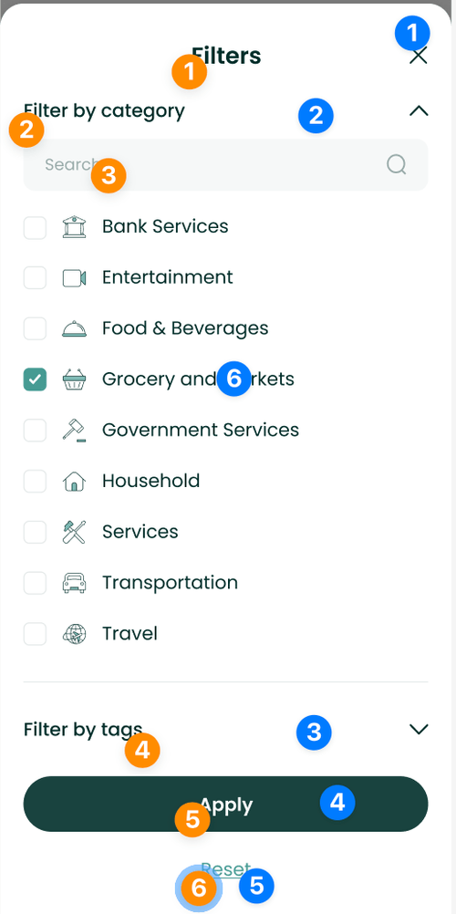456x914 pixels.
Task: Click the Reset link
Action: (225, 869)
